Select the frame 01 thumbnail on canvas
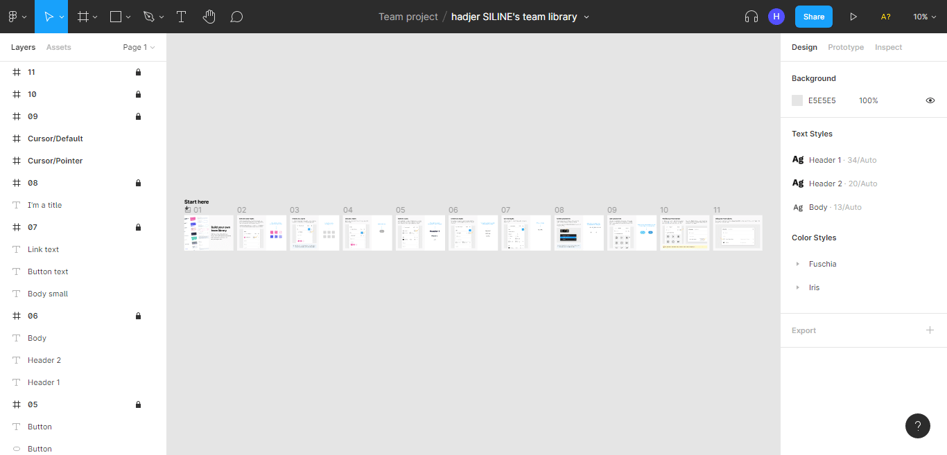 [x=208, y=233]
